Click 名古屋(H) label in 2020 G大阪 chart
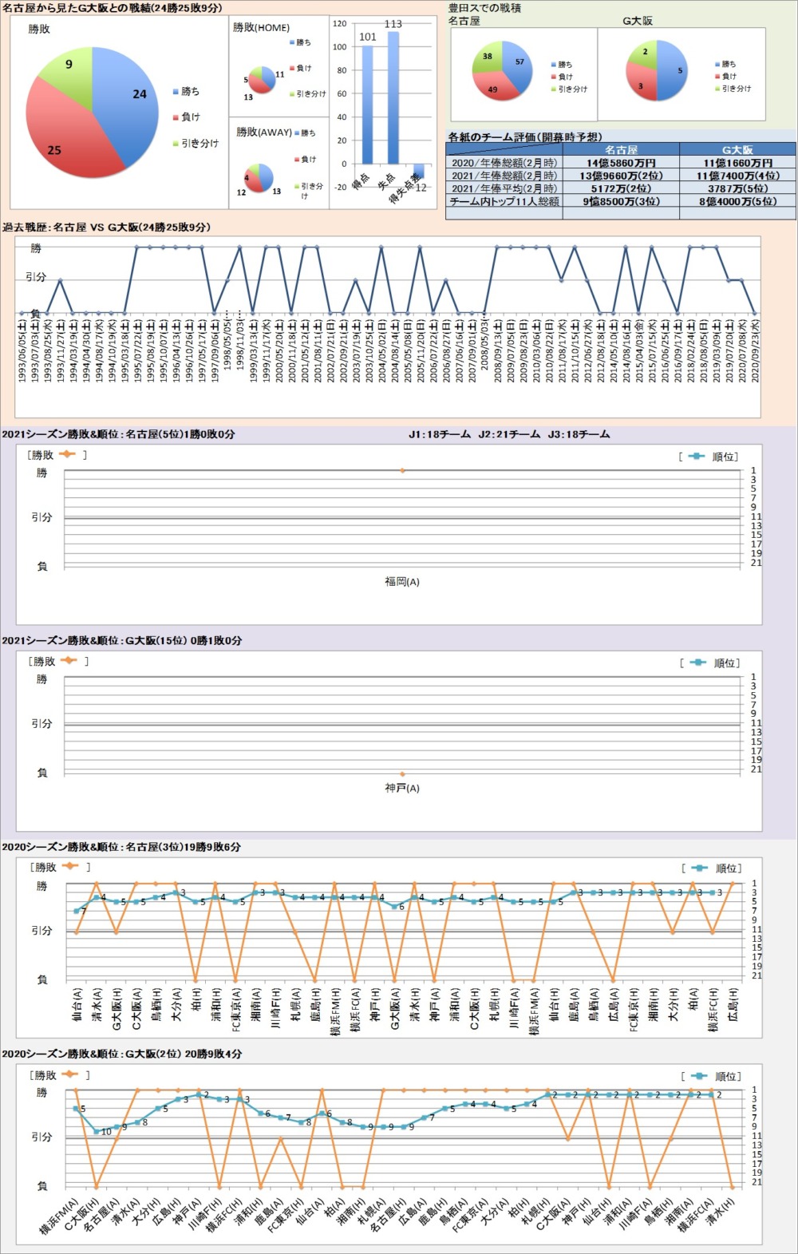The image size is (798, 1254). [389, 1214]
